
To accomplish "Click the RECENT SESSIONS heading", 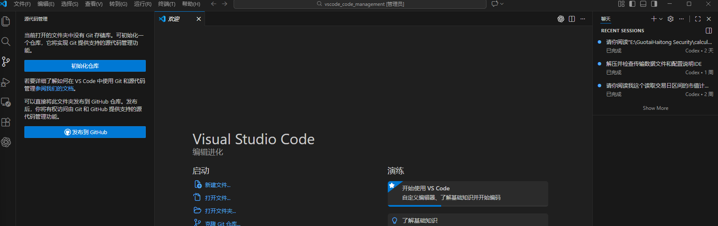I will 623,31.
